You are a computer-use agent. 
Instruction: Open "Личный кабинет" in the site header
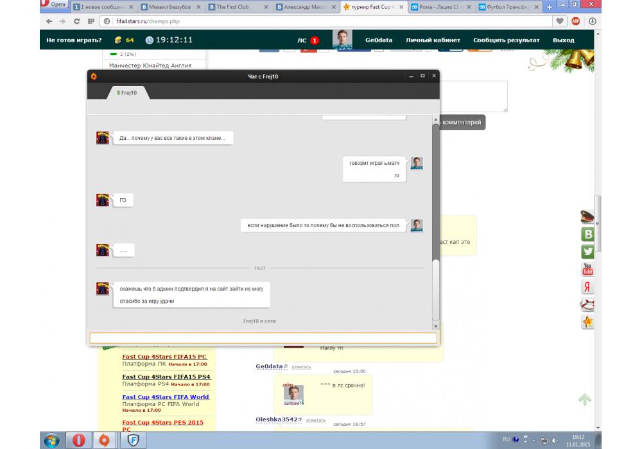click(433, 40)
